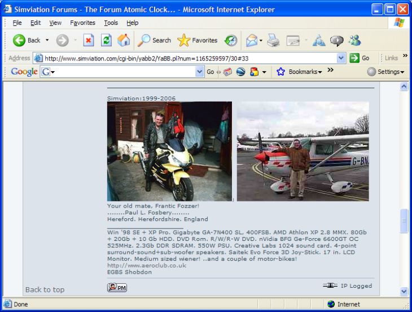Image resolution: width=412 pixels, height=312 pixels.
Task: Open the Help menu
Action: (133, 23)
